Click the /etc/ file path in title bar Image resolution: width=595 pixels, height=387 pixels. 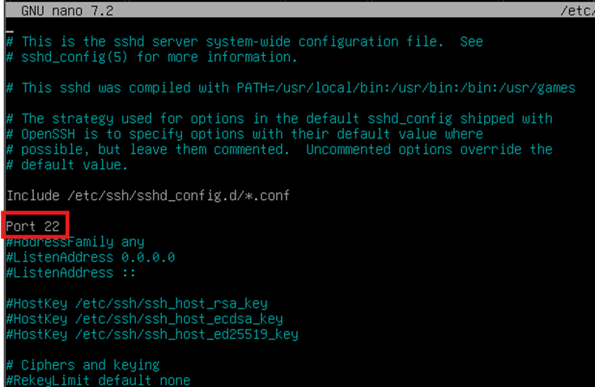576,11
